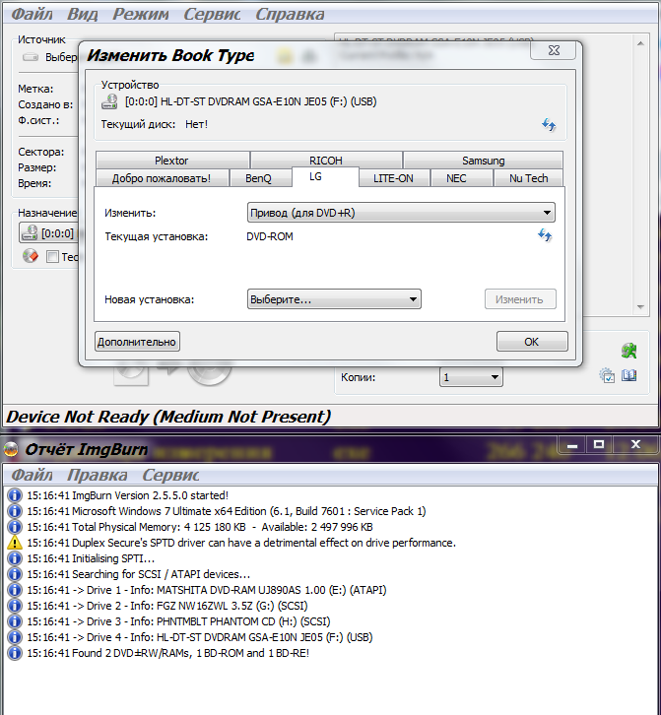
Task: Open the Правка menu in the log window
Action: click(x=98, y=475)
